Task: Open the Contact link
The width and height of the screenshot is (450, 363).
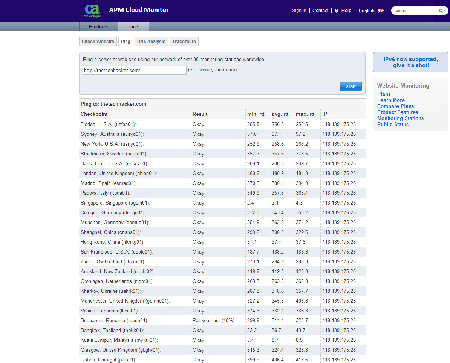Action: pos(320,10)
